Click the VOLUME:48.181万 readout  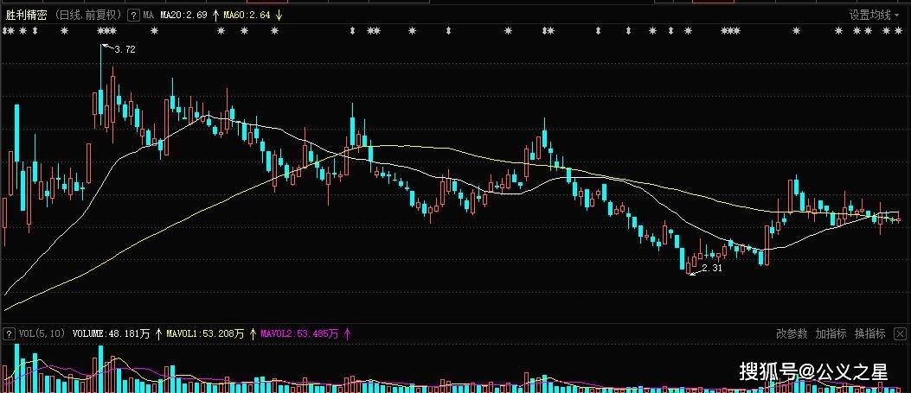tap(111, 333)
